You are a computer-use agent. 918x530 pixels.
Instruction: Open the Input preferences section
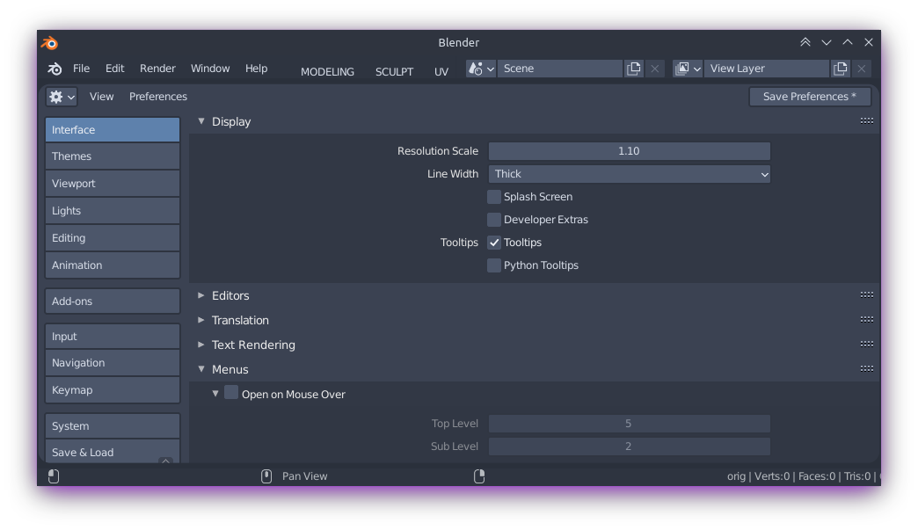click(113, 337)
